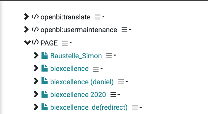
Task: Click the page icon for Baustelle_Simon
Action: [x=45, y=55]
